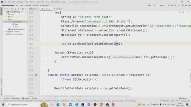Open Microsoft Edge from the taskbar
The width and height of the screenshot is (191, 107).
tap(58, 104)
